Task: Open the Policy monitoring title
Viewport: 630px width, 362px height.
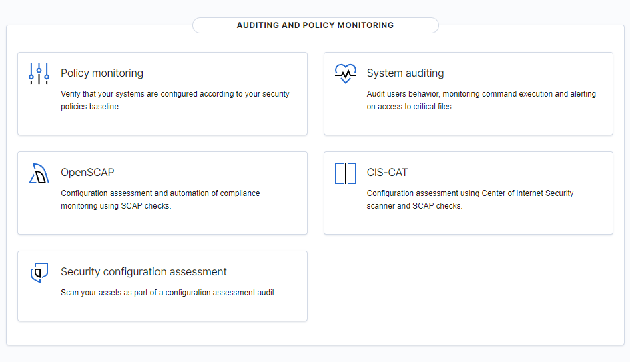Action: click(102, 73)
